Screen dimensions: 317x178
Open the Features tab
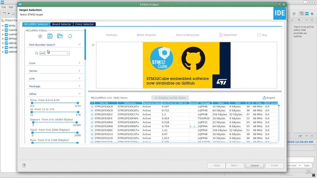112,35
